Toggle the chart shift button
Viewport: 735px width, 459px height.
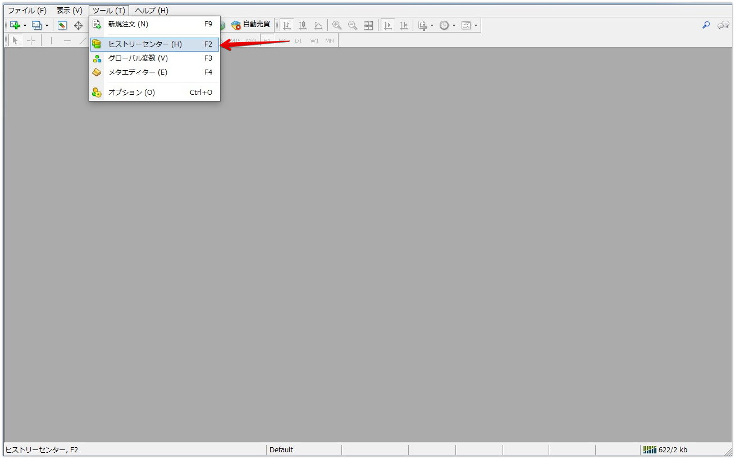coord(403,25)
